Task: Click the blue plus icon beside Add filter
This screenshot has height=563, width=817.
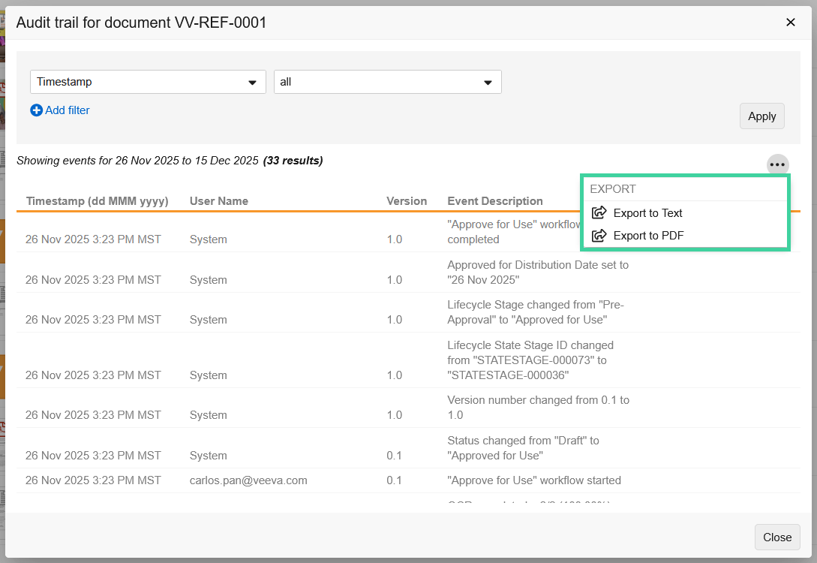Action: 35,110
